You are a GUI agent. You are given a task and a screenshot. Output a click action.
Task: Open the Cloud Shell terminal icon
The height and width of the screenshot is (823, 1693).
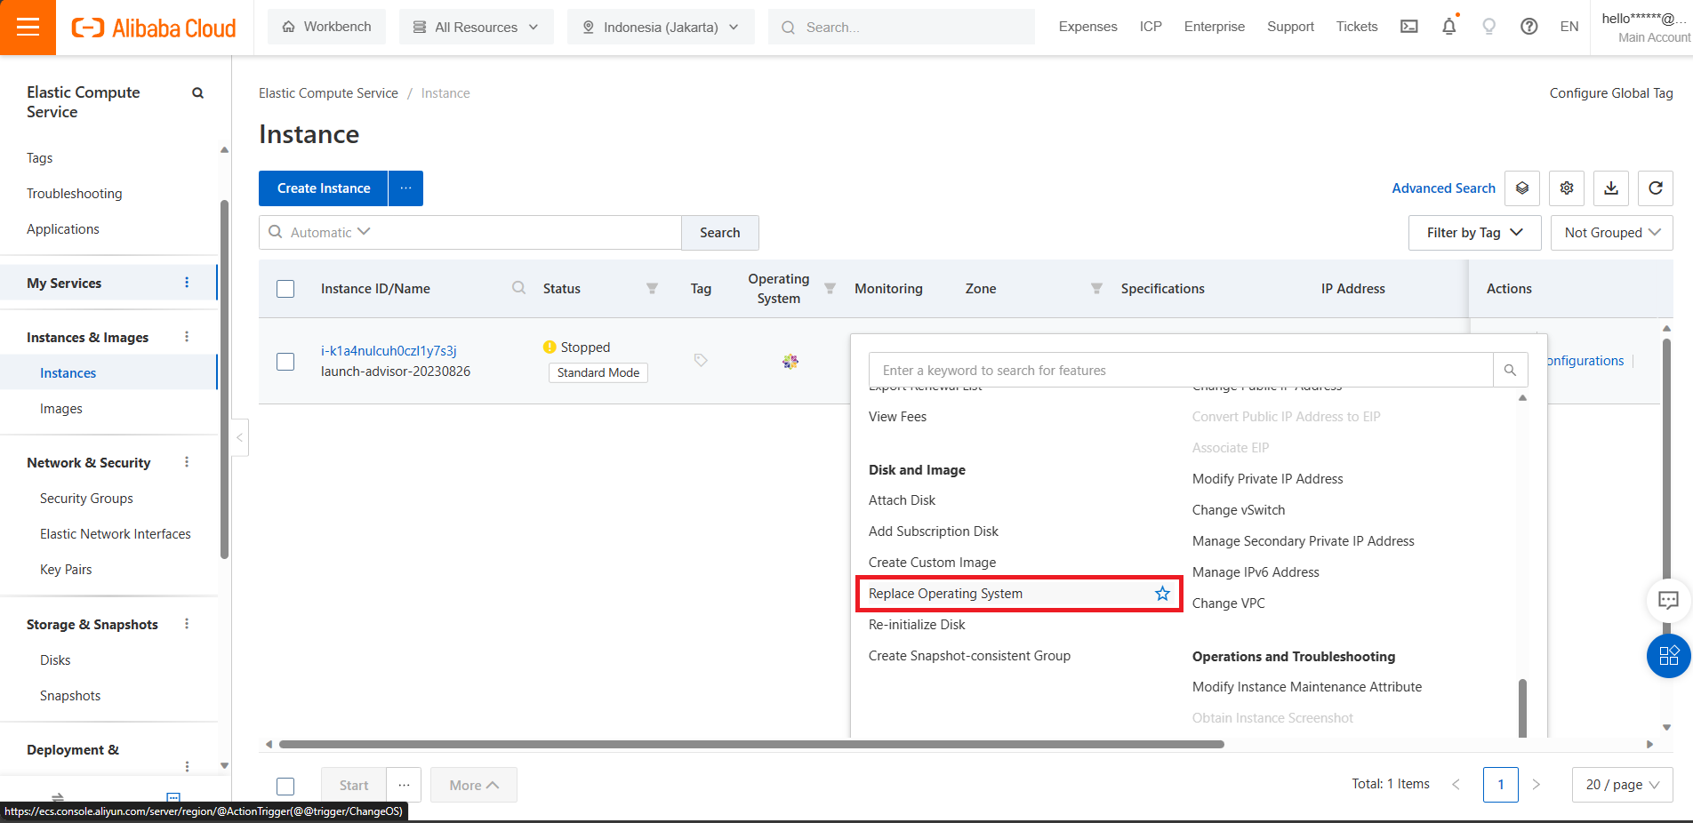tap(1409, 27)
